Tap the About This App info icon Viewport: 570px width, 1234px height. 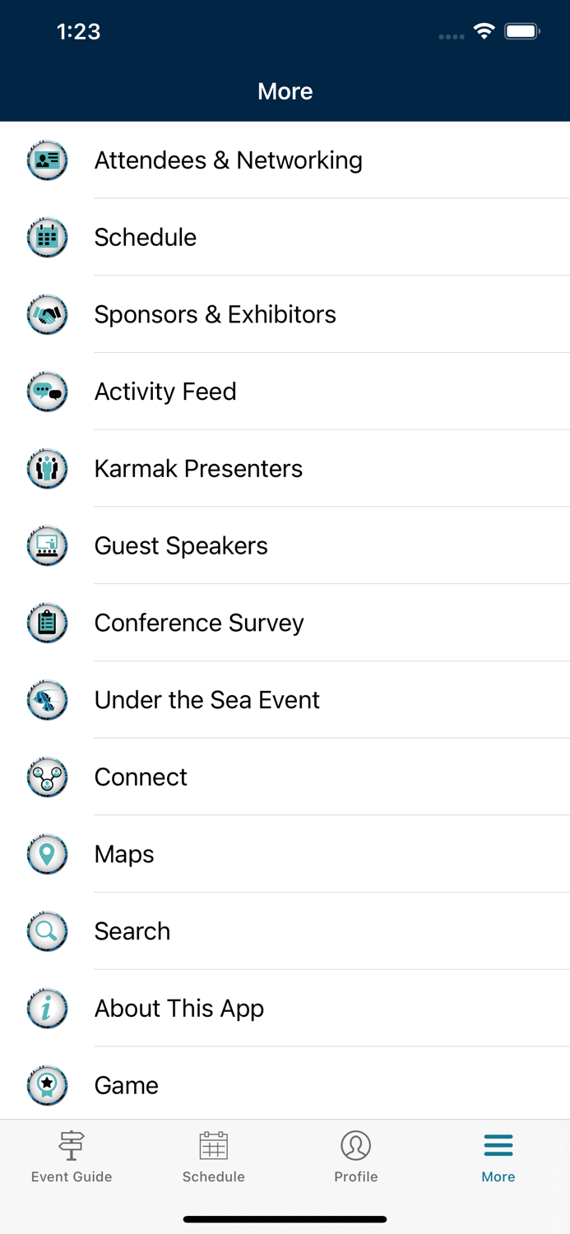[x=47, y=1008]
